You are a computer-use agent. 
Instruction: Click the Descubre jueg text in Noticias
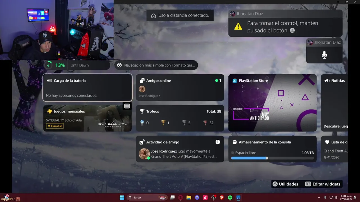[336, 126]
